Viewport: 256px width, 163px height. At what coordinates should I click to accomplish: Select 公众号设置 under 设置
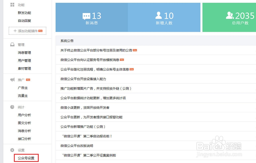26,158
